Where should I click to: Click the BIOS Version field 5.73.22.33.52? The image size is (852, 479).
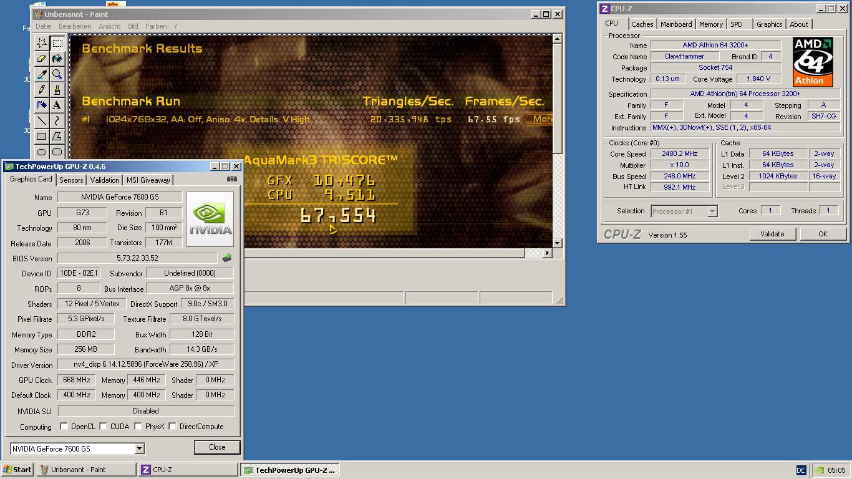pyautogui.click(x=137, y=258)
